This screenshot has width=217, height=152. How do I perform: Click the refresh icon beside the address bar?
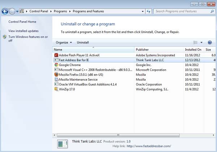149,11
